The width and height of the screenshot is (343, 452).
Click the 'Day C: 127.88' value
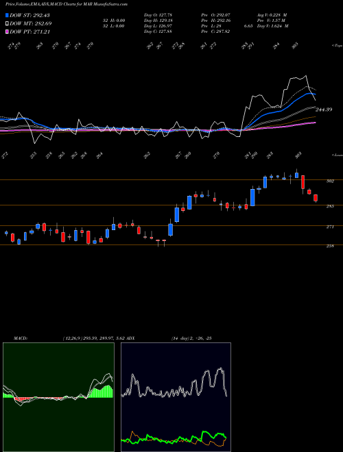click(158, 32)
